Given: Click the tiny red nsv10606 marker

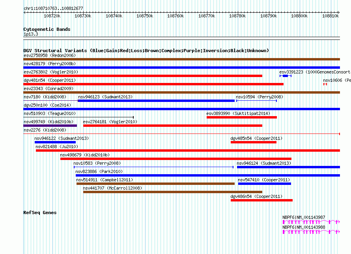Looking at the screenshot, I should [325, 84].
